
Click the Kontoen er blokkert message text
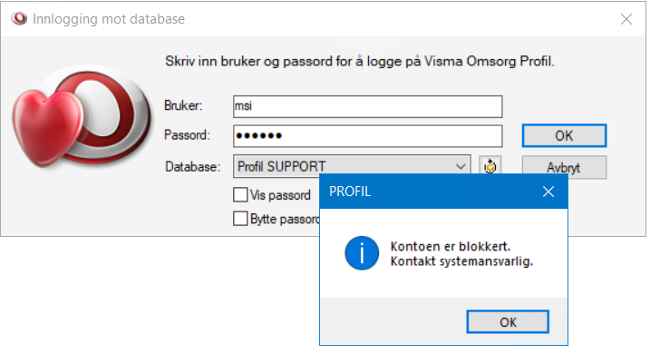coord(448,247)
